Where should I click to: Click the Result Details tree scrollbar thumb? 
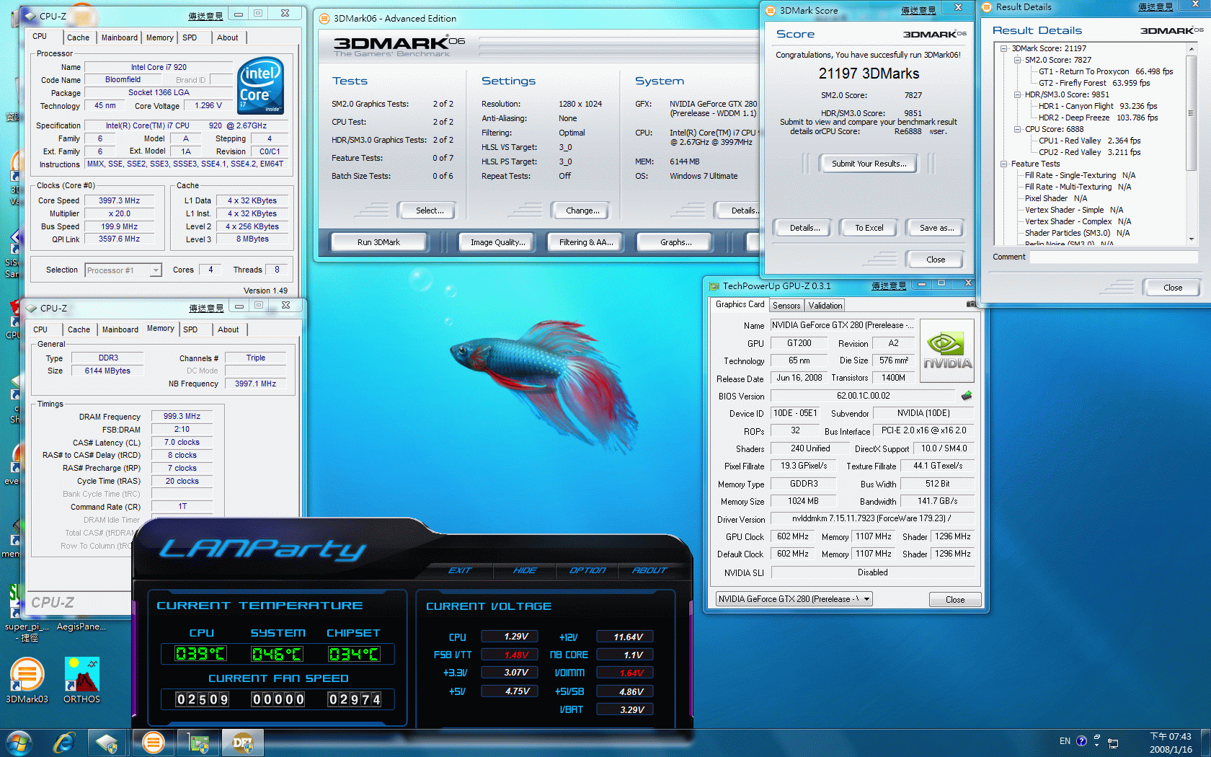[1191, 112]
